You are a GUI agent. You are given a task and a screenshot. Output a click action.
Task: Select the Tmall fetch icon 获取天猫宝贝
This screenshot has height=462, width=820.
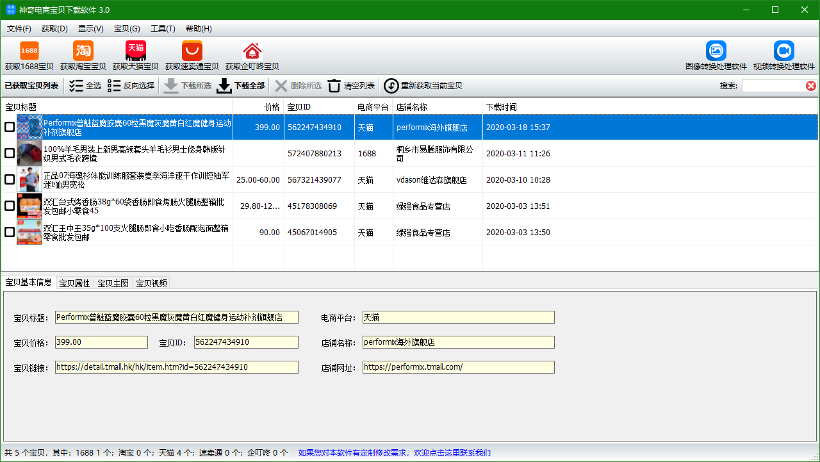tap(135, 54)
